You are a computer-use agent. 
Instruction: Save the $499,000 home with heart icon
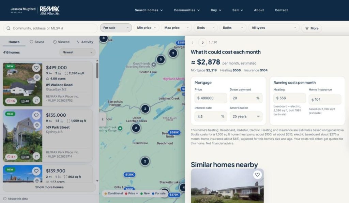pos(36,68)
